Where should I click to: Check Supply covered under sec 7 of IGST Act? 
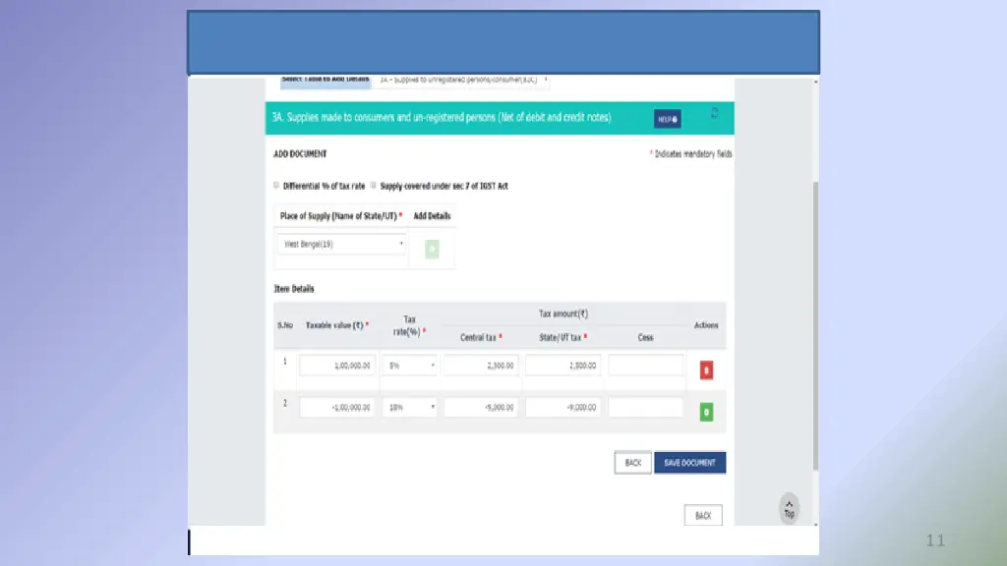(374, 186)
